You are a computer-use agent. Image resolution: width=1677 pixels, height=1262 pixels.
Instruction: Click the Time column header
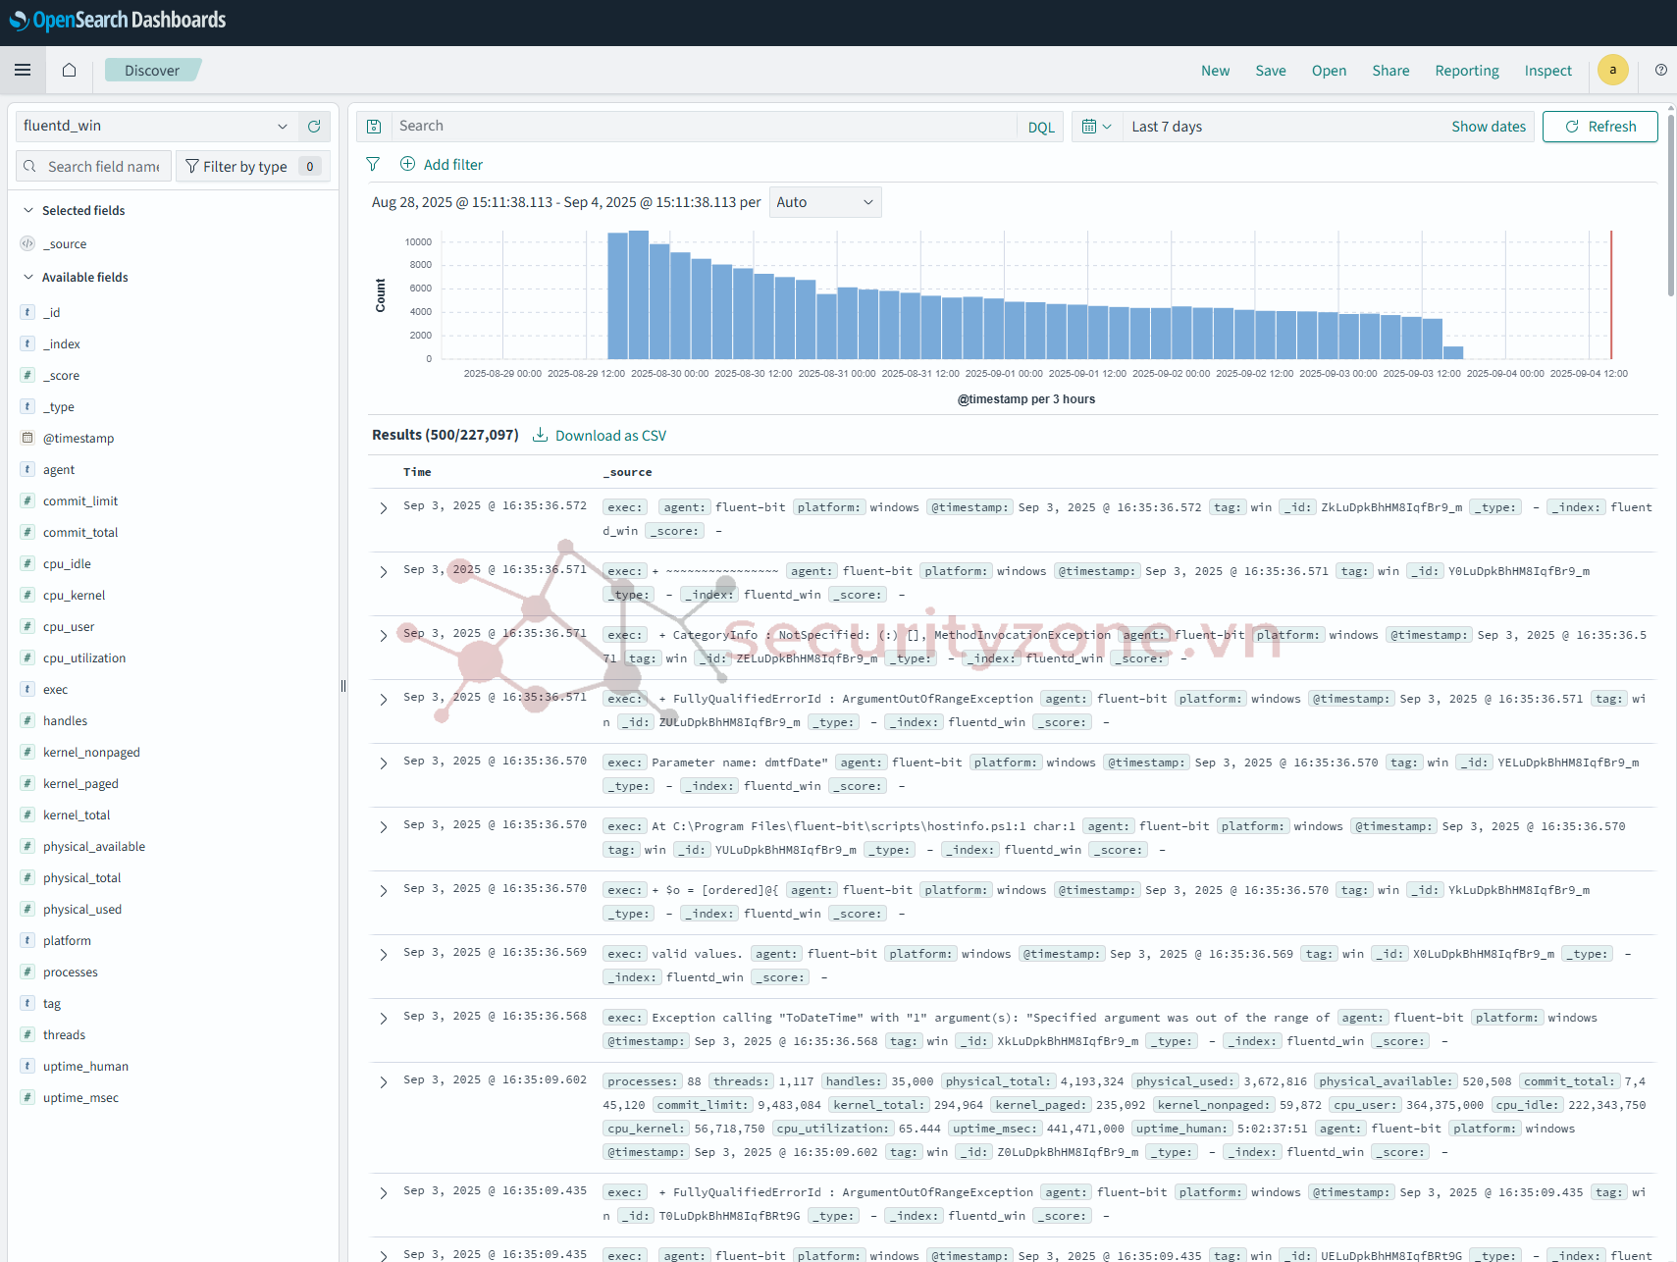[x=417, y=472]
